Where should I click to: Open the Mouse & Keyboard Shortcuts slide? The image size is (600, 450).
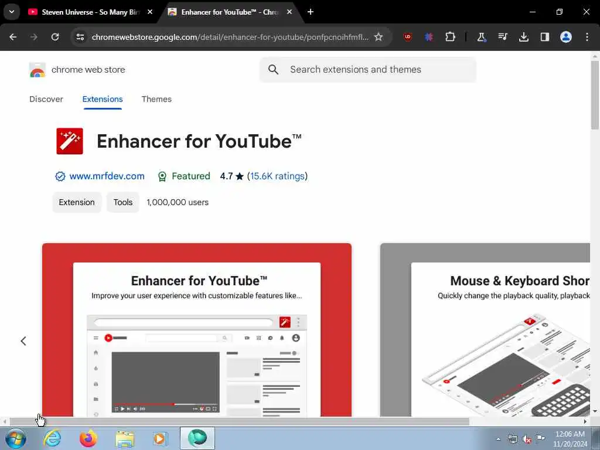tap(485, 330)
